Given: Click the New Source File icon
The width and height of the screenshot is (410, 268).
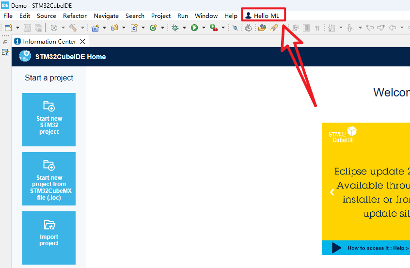Looking at the screenshot, I should pyautogui.click(x=134, y=28).
